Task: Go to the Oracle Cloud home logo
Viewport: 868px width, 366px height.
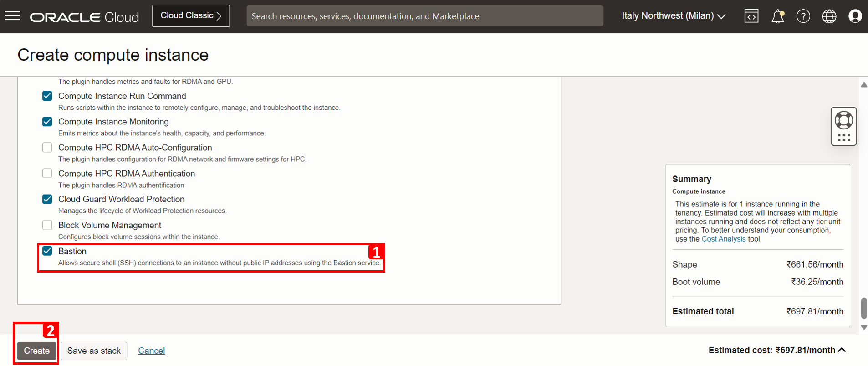Action: pyautogui.click(x=84, y=17)
